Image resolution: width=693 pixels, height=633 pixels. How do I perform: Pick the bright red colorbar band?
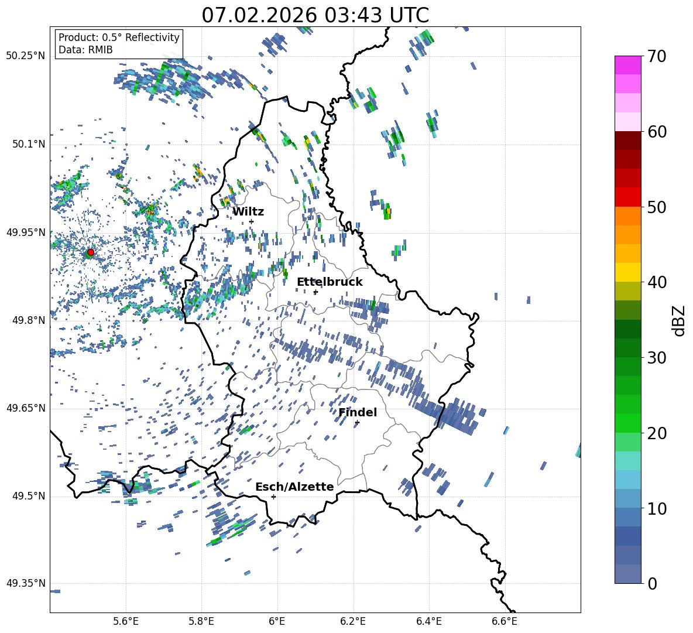point(628,197)
